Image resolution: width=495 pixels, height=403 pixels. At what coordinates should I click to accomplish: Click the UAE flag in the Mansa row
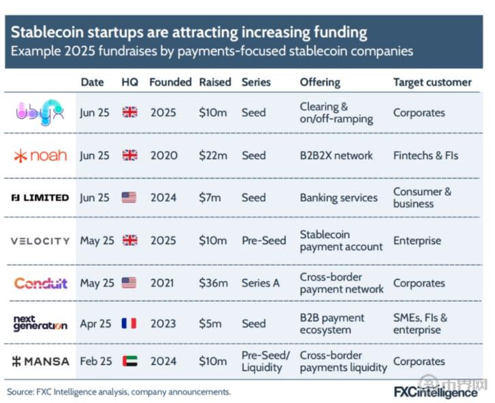coord(129,362)
